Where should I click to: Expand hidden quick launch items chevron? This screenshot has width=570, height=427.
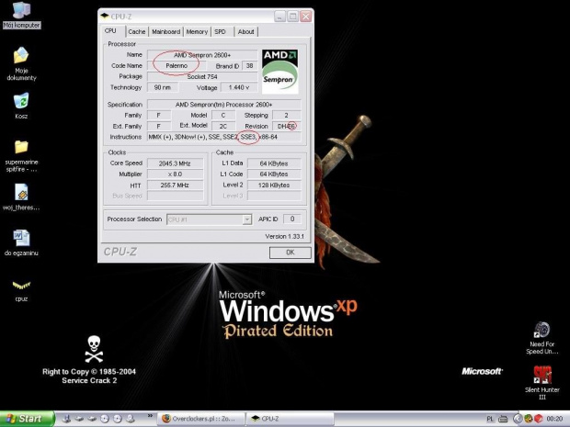click(150, 416)
